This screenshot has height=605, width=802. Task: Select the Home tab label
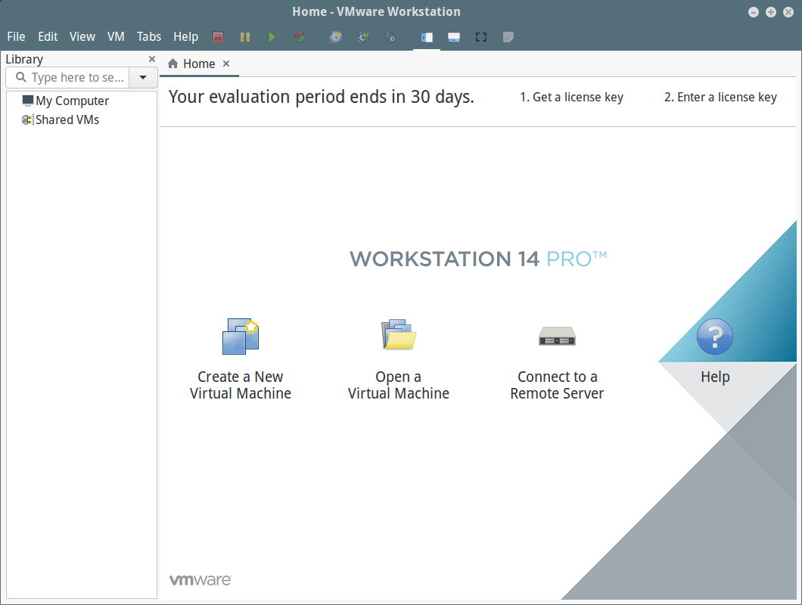[x=199, y=64]
